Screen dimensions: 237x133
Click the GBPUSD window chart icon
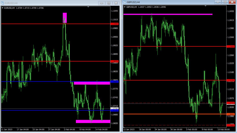tap(125, 2)
